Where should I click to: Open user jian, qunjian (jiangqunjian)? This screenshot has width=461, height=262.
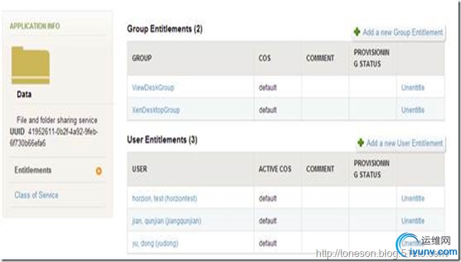click(x=167, y=221)
